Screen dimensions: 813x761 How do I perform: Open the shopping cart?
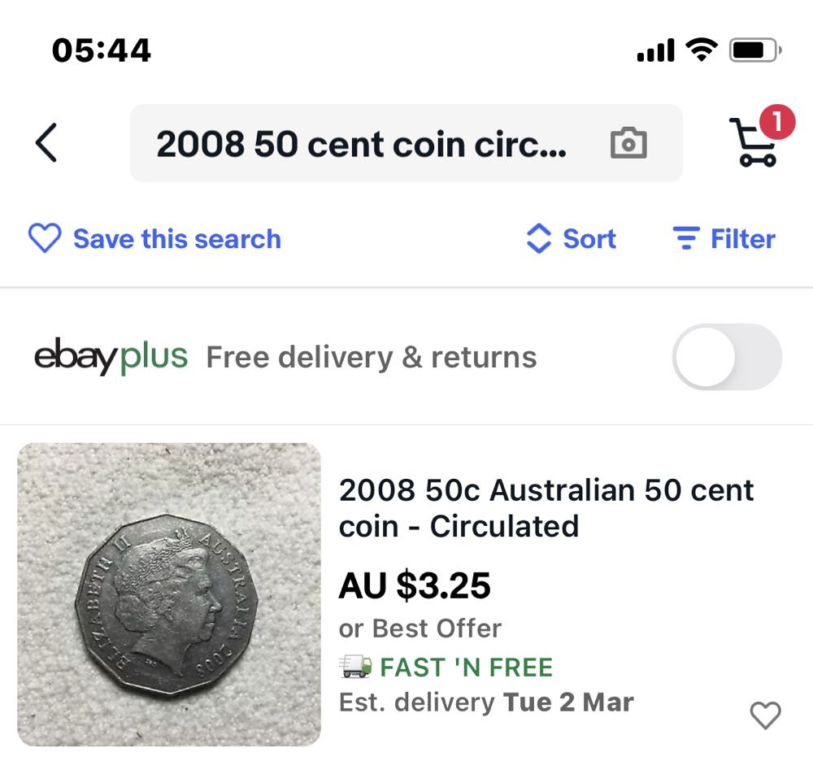753,146
